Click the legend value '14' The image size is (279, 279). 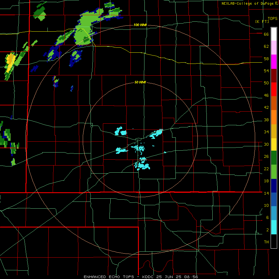[266, 193]
